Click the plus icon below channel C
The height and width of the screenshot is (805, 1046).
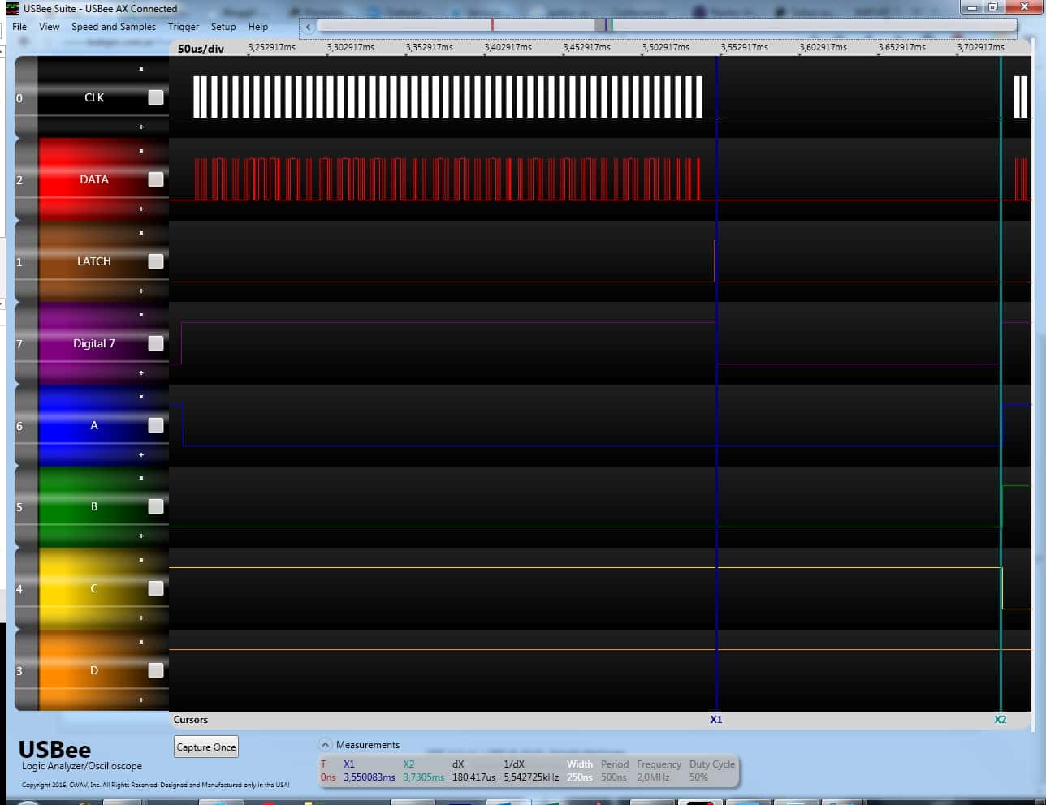(141, 618)
